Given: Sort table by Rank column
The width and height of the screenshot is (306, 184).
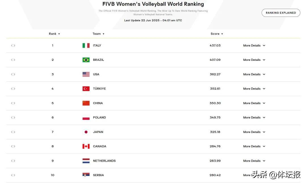Looking at the screenshot, I should 54,34.
